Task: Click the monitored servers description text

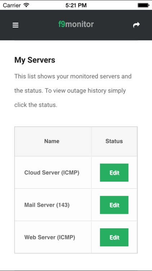Action: [x=73, y=91]
